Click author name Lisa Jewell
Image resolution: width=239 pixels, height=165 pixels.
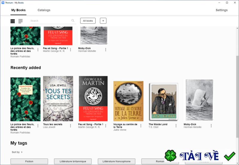tap(49, 127)
